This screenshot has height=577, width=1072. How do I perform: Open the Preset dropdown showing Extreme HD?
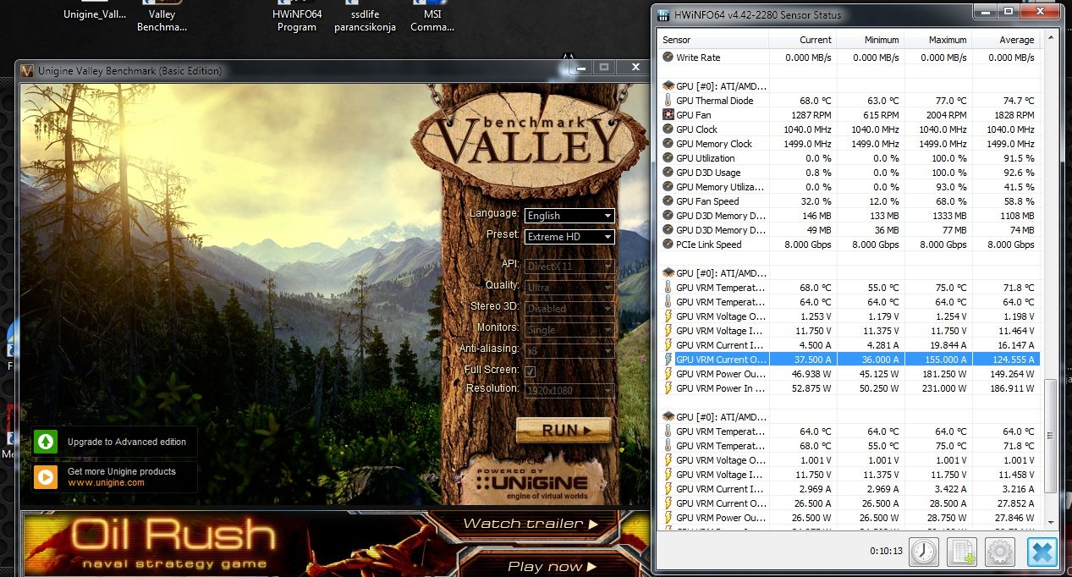(x=569, y=237)
